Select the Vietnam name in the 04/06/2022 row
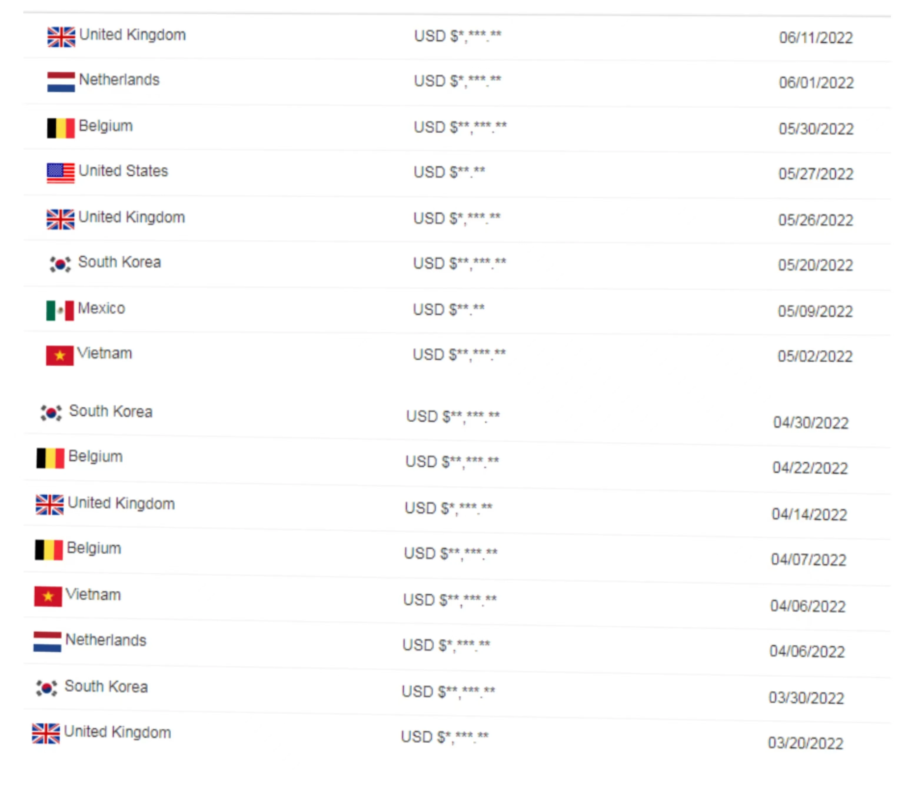Viewport: 908px width, 788px height. coord(93,595)
